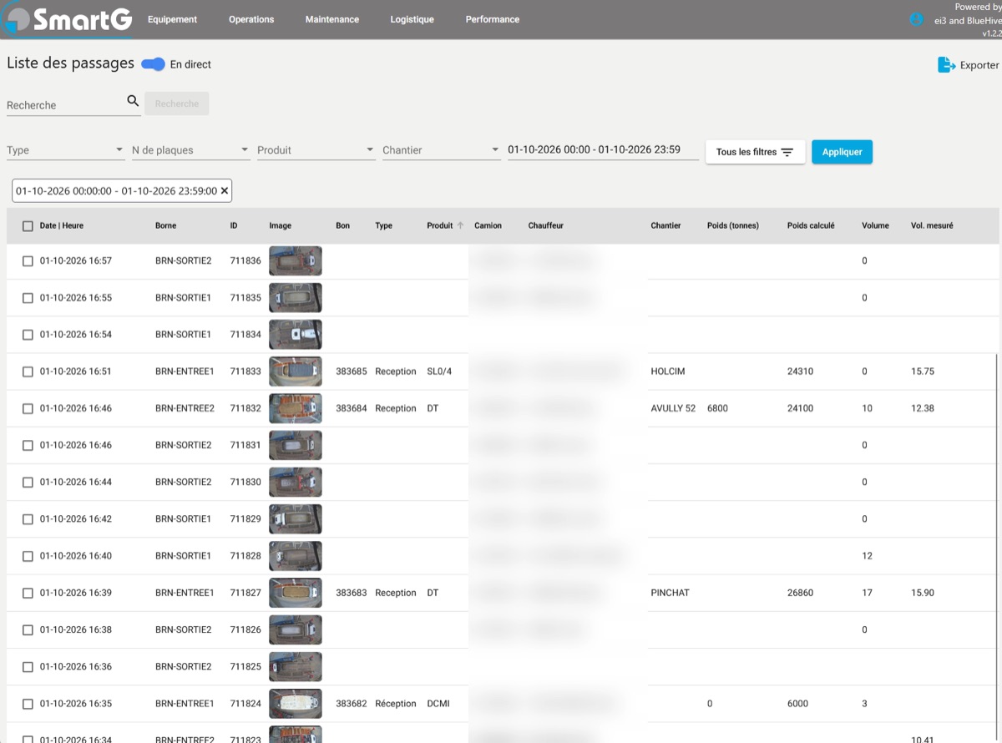1002x743 pixels.
Task: Check the select-all header checkbox
Action: pyautogui.click(x=28, y=226)
